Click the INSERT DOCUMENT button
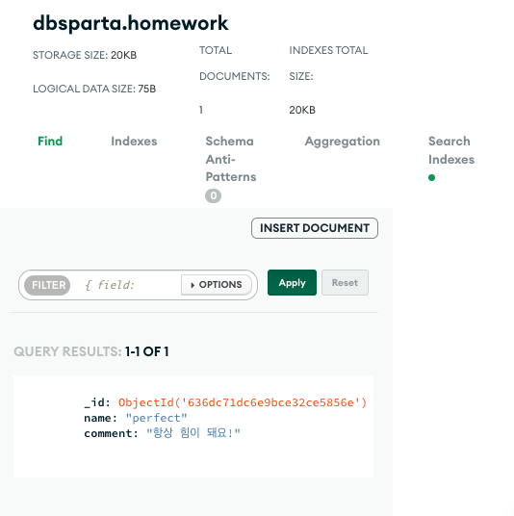514x516 pixels. coord(315,228)
